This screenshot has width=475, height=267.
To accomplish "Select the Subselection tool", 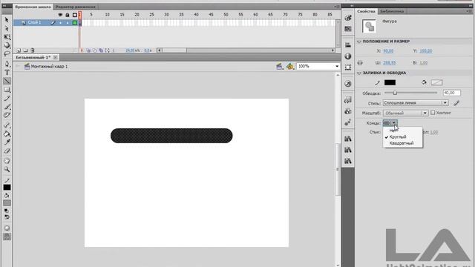I will pyautogui.click(x=7, y=28).
